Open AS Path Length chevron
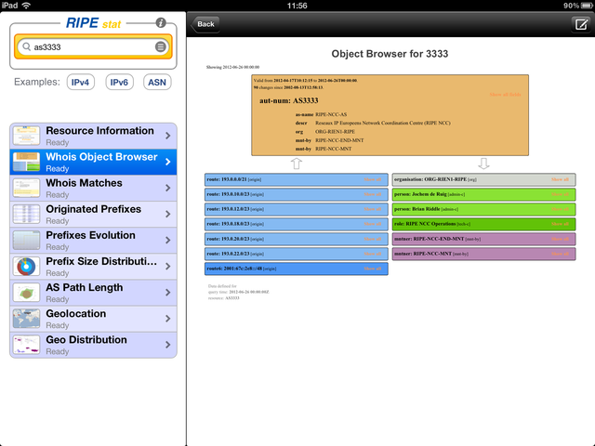Image resolution: width=595 pixels, height=446 pixels. coord(168,293)
